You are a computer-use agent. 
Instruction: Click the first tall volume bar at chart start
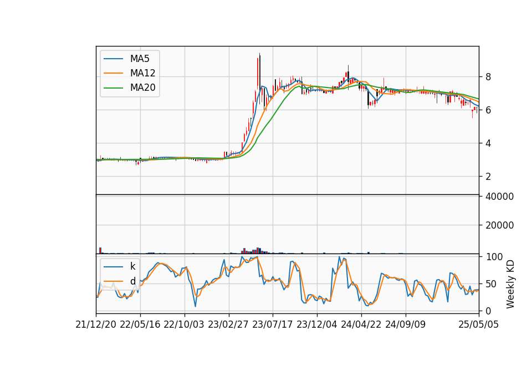[100, 250]
